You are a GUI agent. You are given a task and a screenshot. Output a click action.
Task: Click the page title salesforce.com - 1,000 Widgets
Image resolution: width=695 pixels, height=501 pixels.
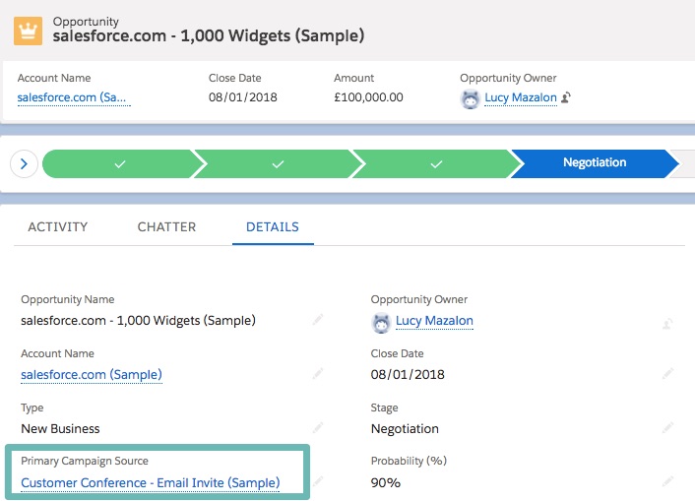click(x=209, y=35)
